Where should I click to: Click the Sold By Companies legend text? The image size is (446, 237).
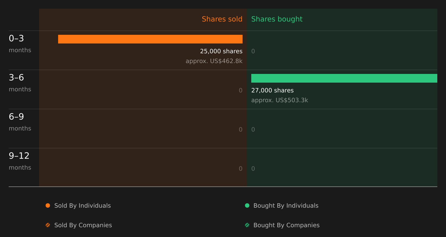click(83, 225)
